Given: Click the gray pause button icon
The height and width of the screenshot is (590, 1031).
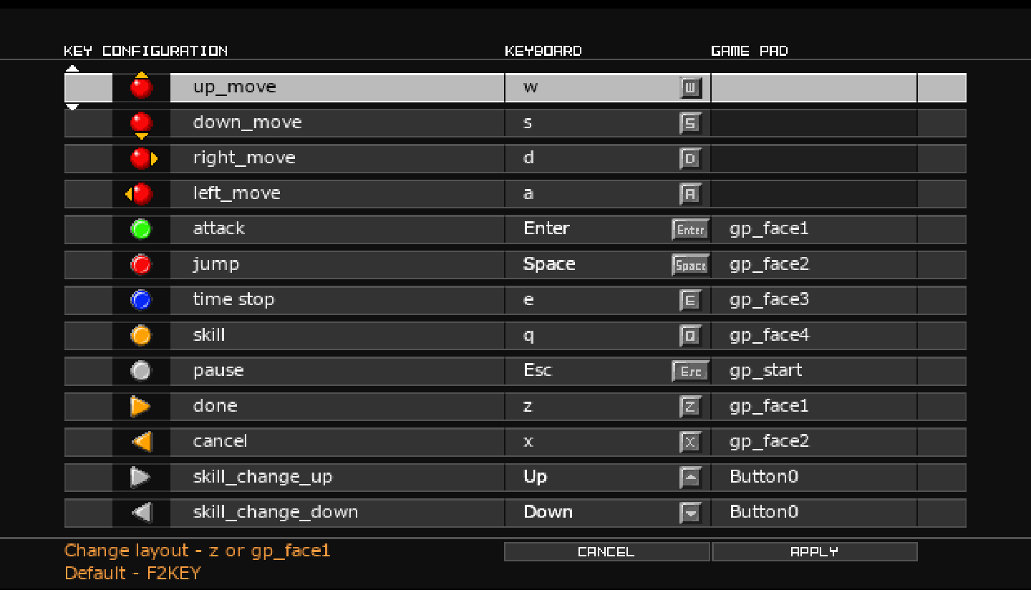Looking at the screenshot, I should tap(141, 371).
